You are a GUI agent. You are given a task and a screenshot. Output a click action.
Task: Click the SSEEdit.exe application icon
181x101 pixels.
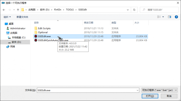pyautogui.click(x=36, y=36)
